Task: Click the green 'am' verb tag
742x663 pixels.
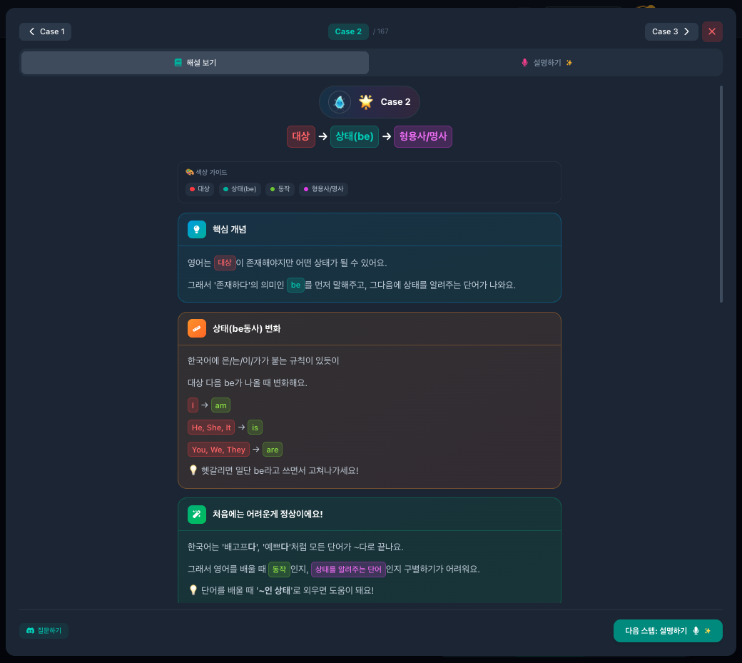Action: (x=220, y=405)
